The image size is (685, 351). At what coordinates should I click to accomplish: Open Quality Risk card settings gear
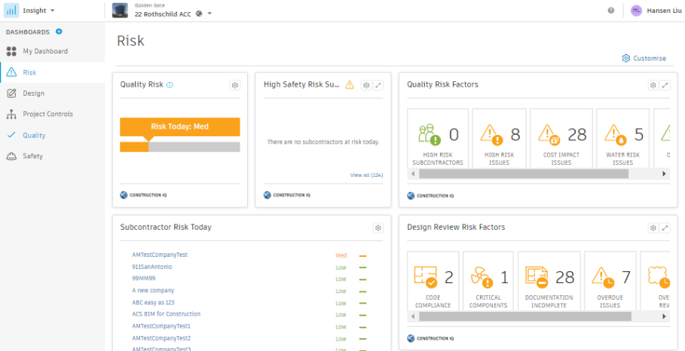click(234, 85)
